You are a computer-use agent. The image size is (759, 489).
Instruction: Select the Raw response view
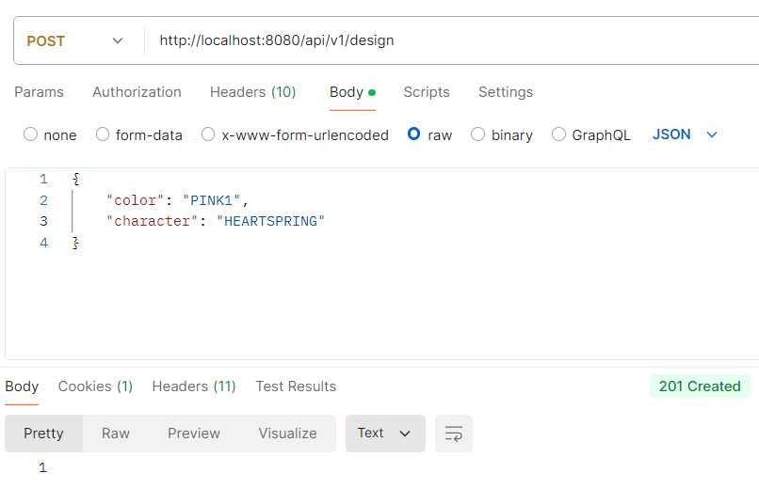pyautogui.click(x=116, y=434)
